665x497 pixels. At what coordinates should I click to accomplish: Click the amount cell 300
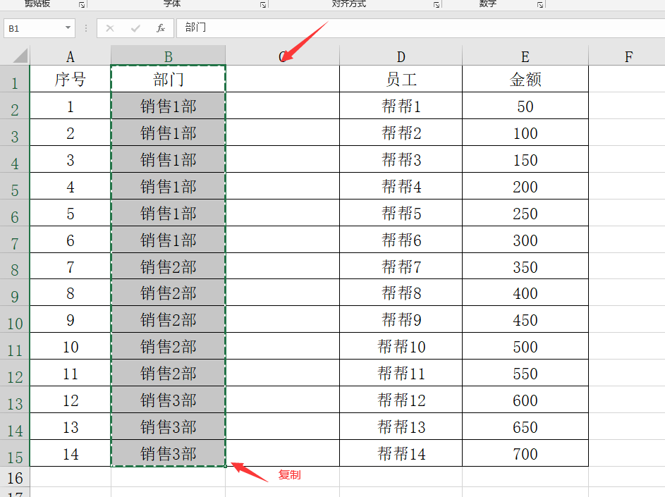coord(525,240)
